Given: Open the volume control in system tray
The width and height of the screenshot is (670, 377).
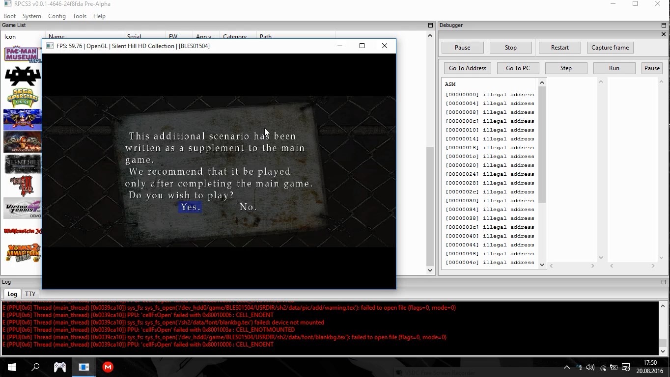Looking at the screenshot, I should click(590, 367).
